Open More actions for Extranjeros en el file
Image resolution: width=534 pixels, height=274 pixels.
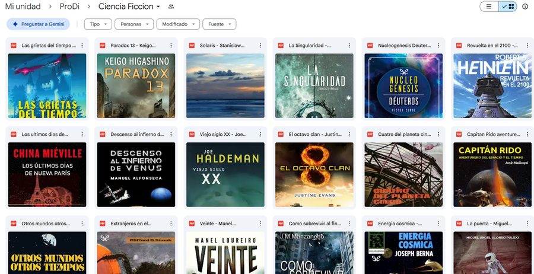pyautogui.click(x=171, y=224)
